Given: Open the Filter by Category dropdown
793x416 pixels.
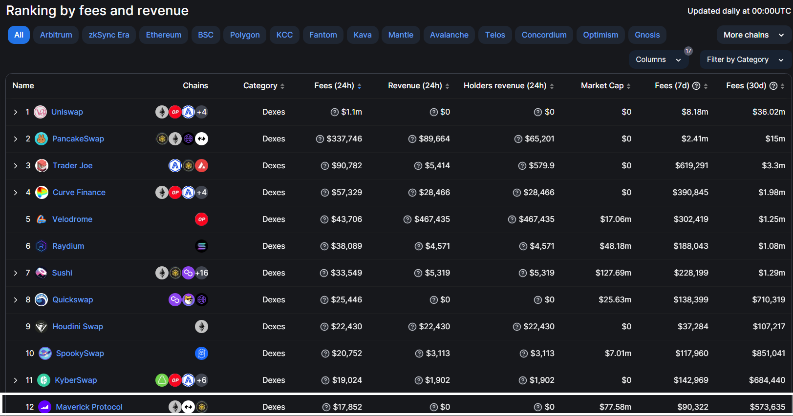Looking at the screenshot, I should pos(745,59).
